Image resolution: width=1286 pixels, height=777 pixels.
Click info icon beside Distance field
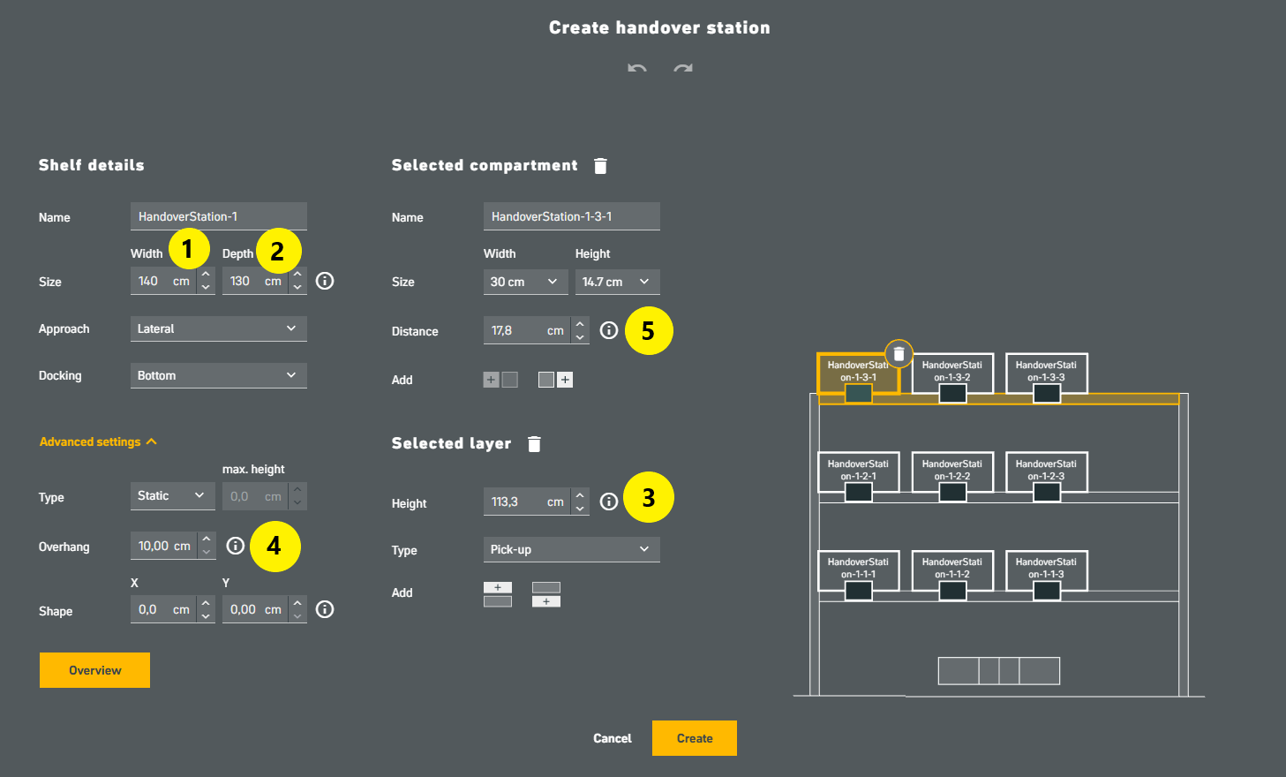tap(609, 330)
